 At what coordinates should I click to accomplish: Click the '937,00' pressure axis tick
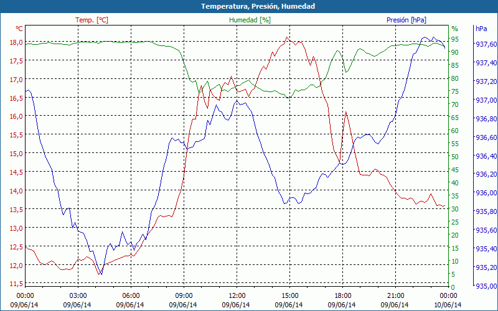[x=486, y=100]
